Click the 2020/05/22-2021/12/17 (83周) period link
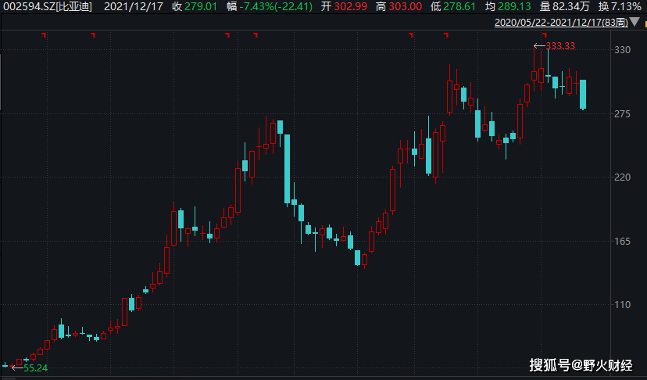The width and height of the screenshot is (647, 380). pos(560,23)
